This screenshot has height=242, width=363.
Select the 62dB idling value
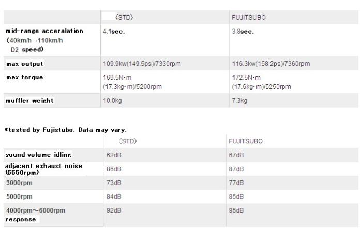114,155
